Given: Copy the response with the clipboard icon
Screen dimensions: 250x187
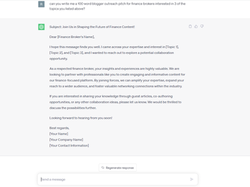Looking at the screenshot, I should (x=190, y=27).
